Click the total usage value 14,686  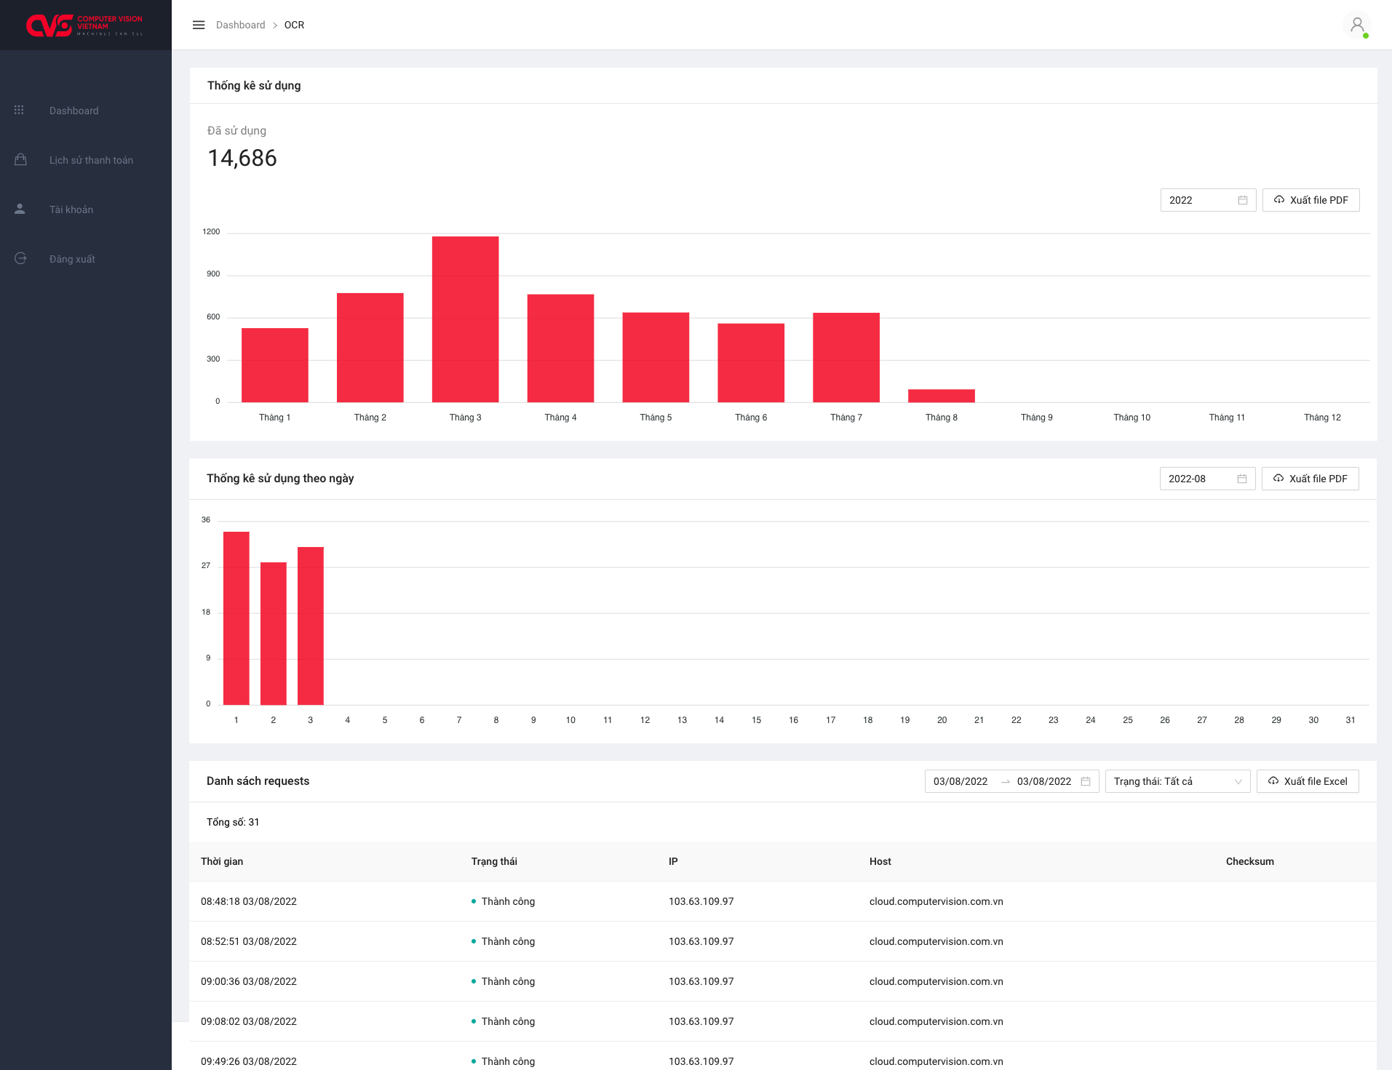tap(242, 158)
